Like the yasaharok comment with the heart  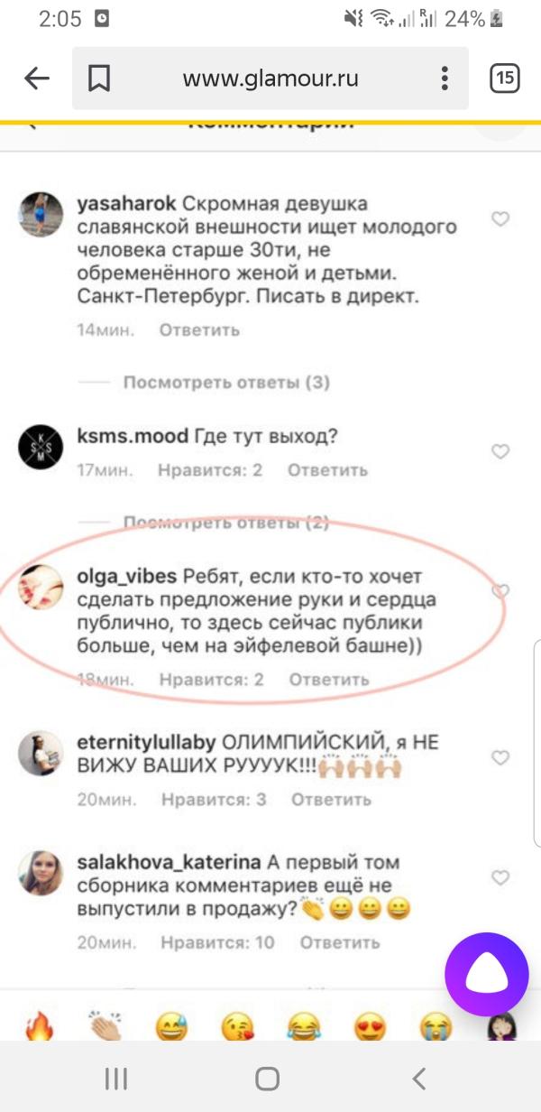coord(500,218)
